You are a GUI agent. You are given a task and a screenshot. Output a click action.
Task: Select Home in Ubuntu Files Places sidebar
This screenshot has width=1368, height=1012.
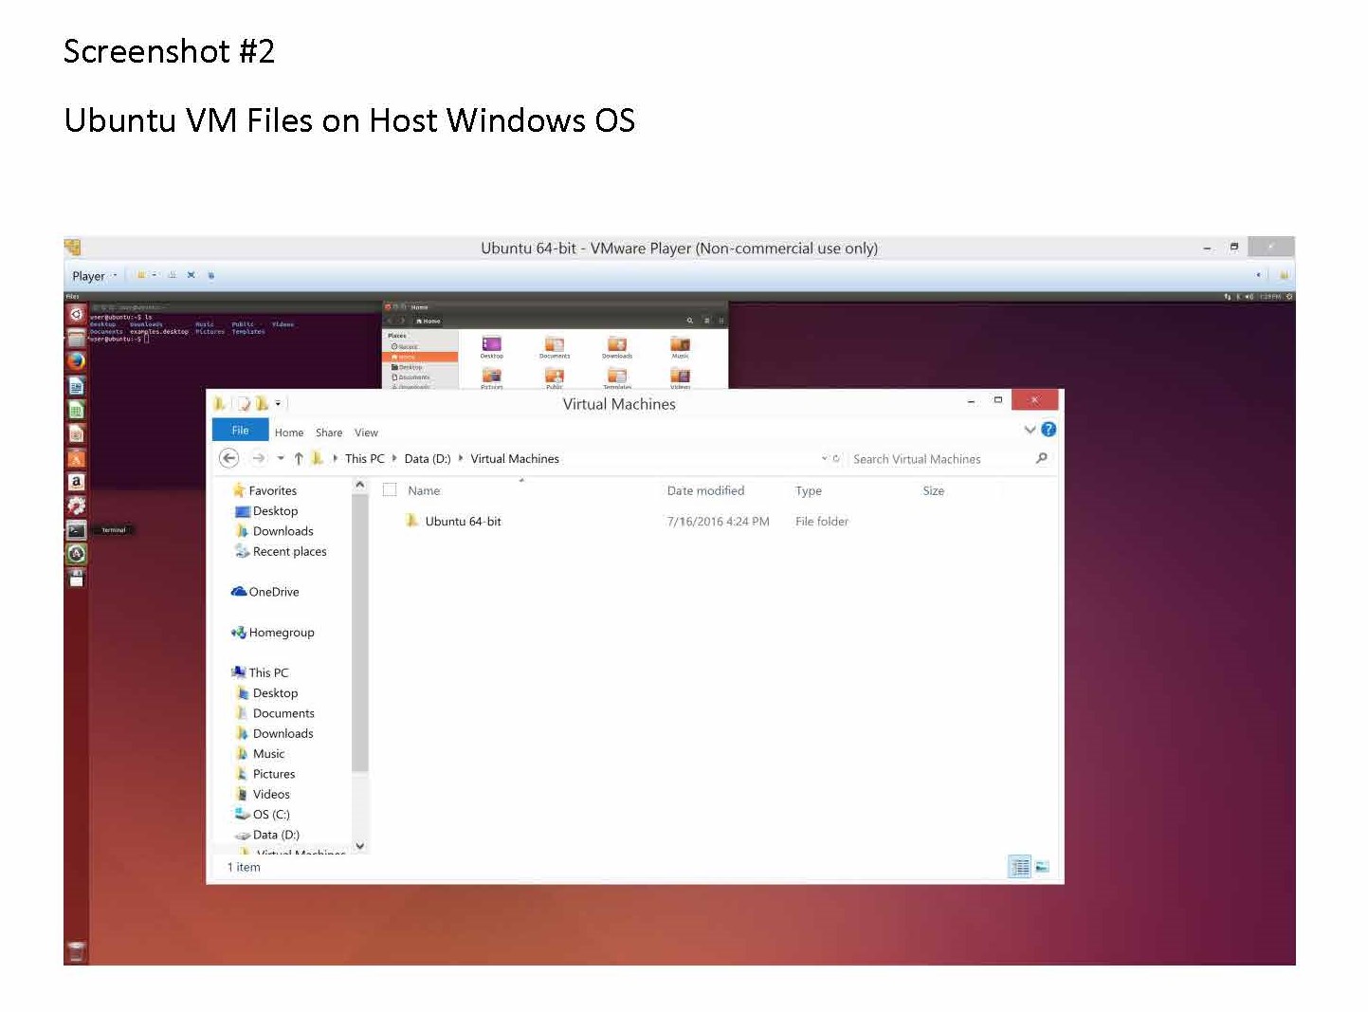coord(420,357)
